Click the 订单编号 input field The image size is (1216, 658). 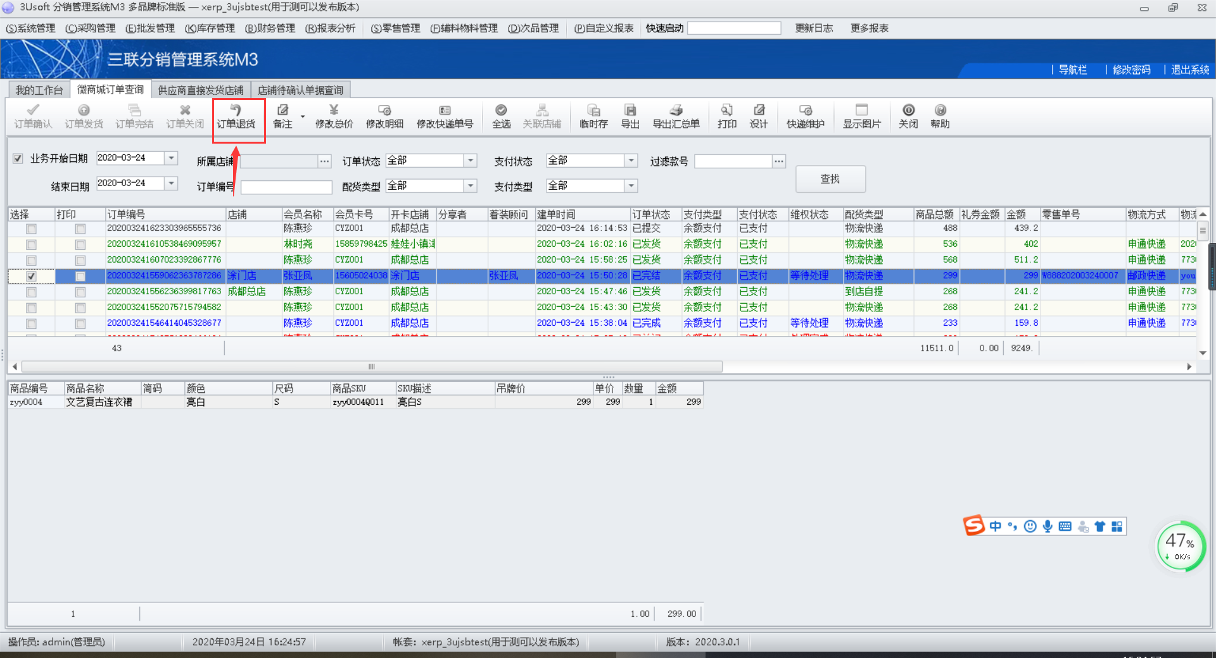coord(286,187)
